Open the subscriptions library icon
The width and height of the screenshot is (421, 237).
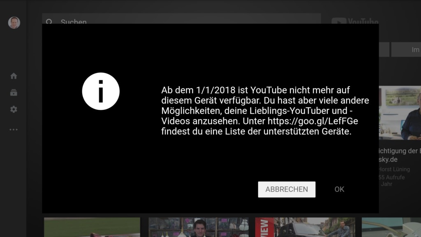(x=14, y=93)
